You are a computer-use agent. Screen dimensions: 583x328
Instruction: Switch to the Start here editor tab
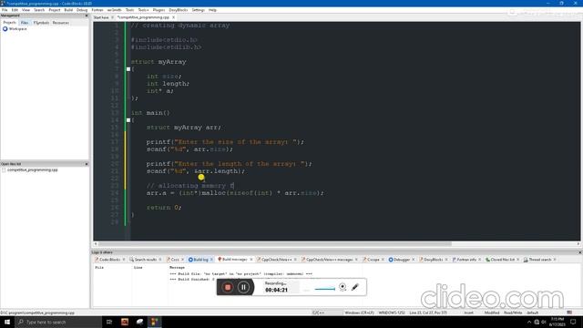coord(101,17)
